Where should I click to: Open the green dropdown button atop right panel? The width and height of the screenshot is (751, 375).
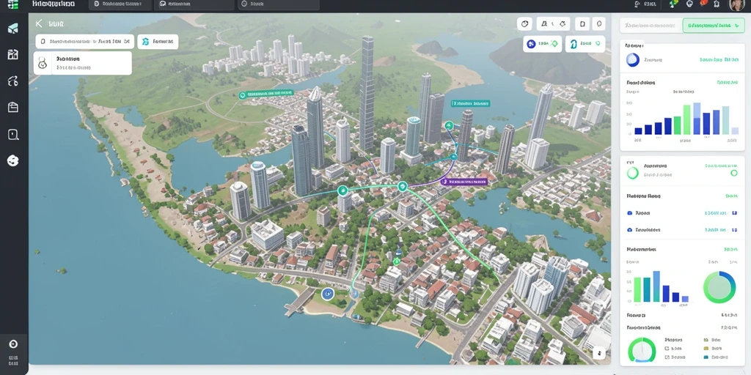pos(713,25)
